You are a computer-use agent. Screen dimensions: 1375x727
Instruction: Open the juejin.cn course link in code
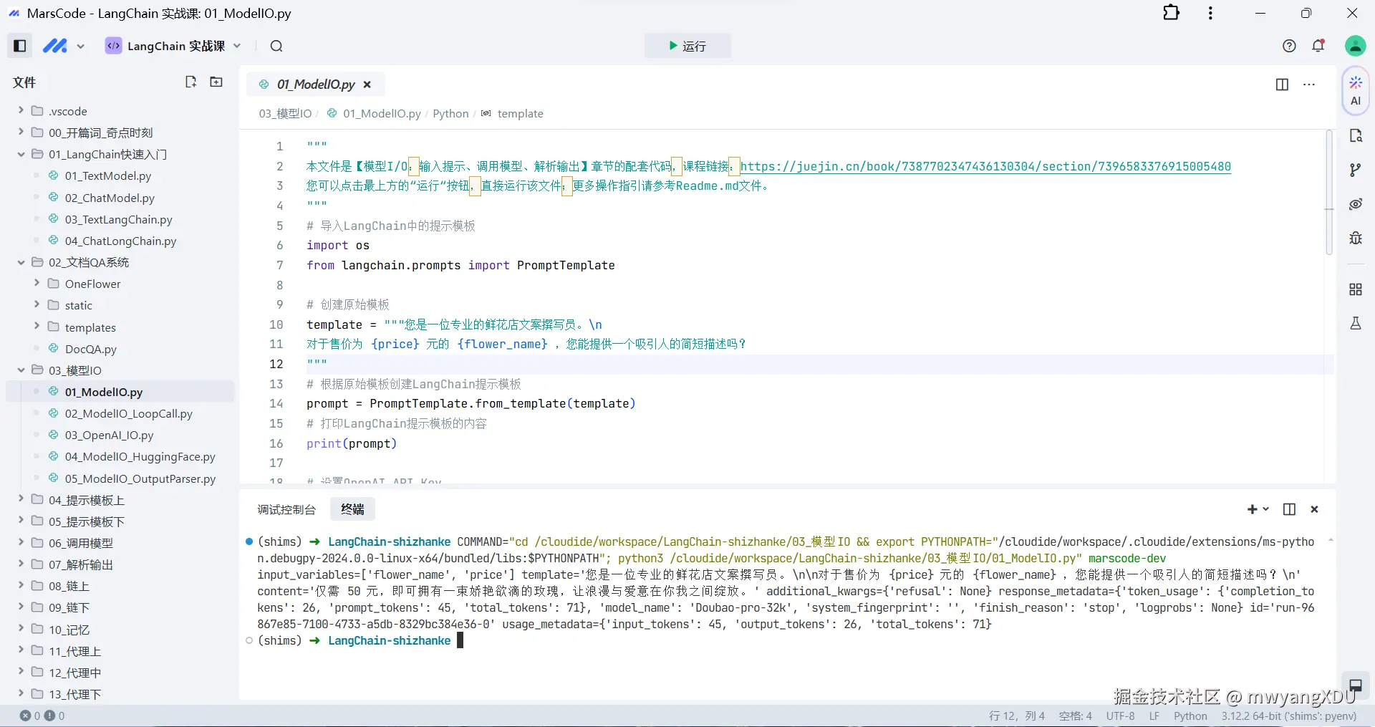pos(985,166)
